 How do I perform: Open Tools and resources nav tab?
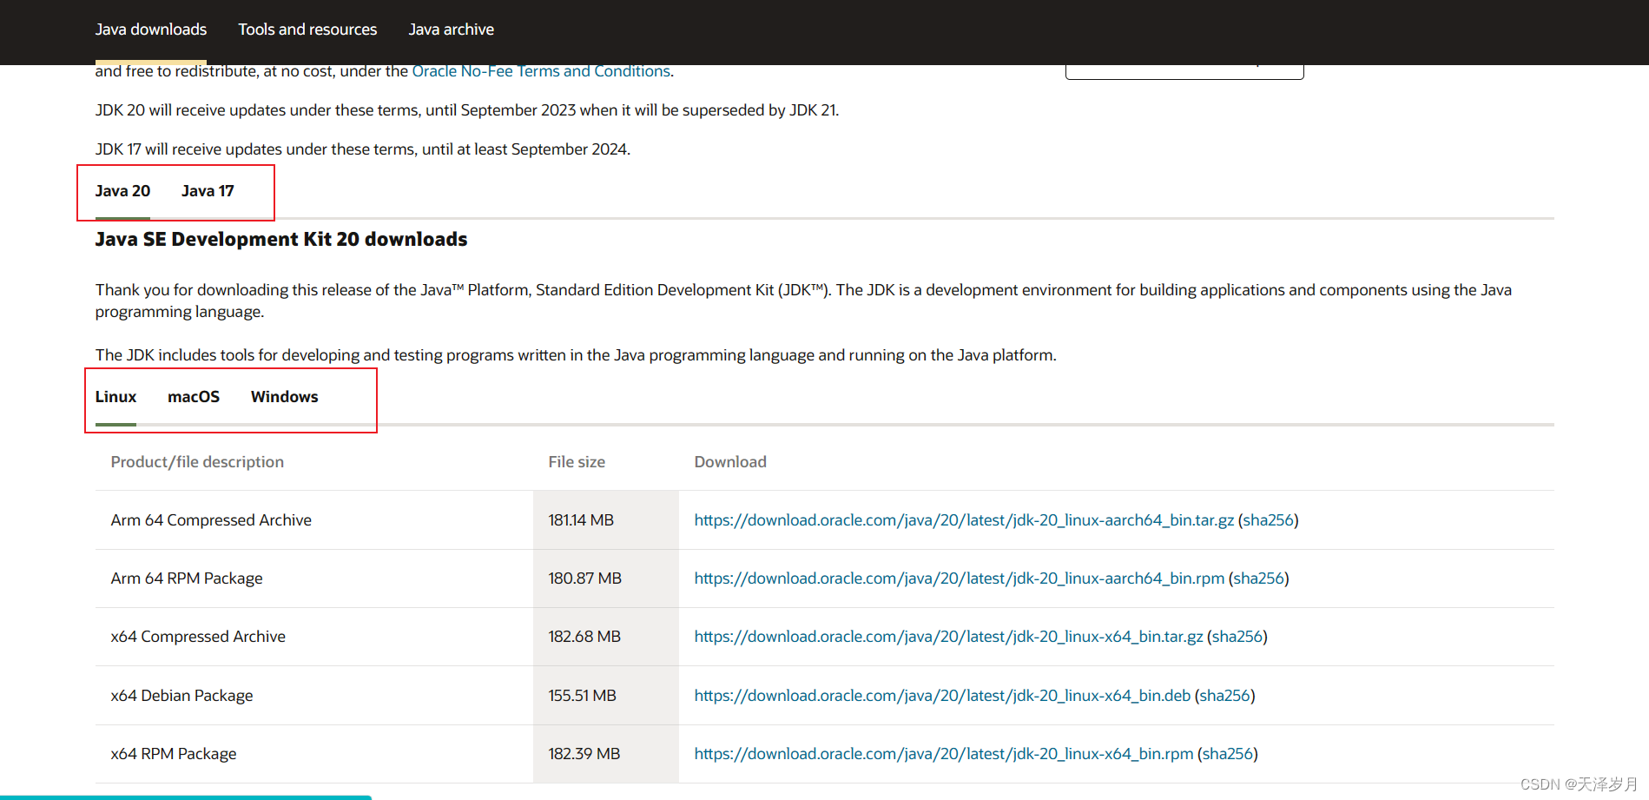point(307,30)
